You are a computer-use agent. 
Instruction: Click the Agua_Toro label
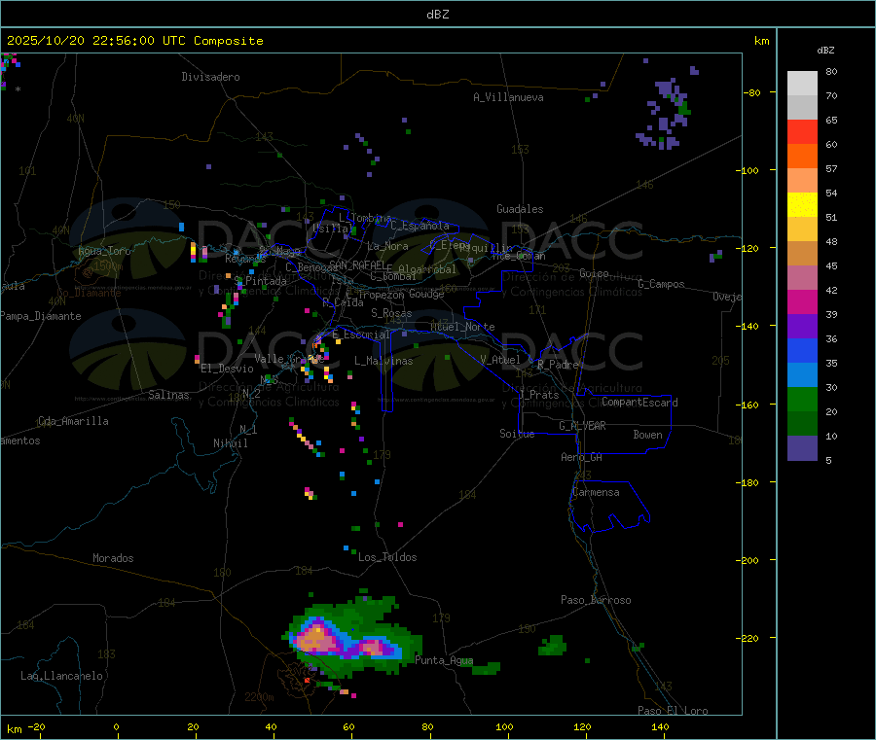[104, 251]
